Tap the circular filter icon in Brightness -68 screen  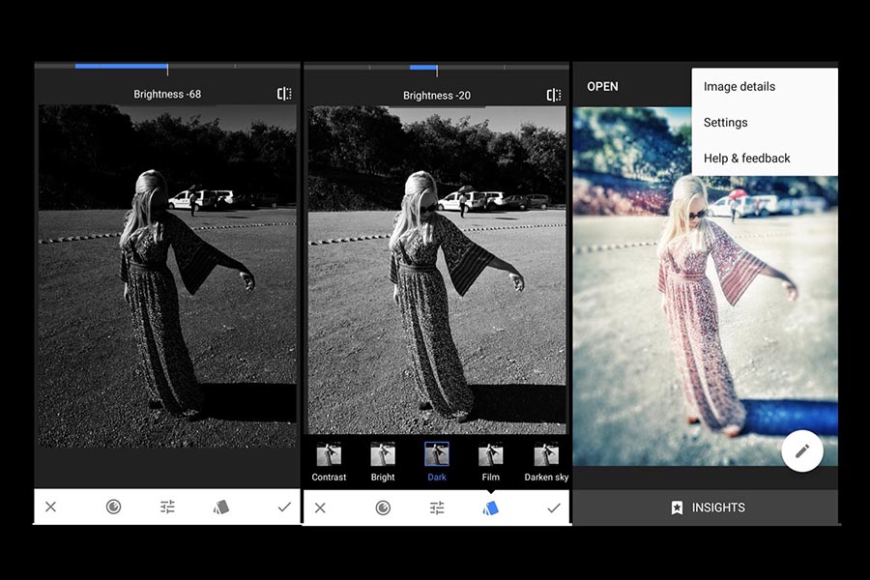[x=113, y=507]
